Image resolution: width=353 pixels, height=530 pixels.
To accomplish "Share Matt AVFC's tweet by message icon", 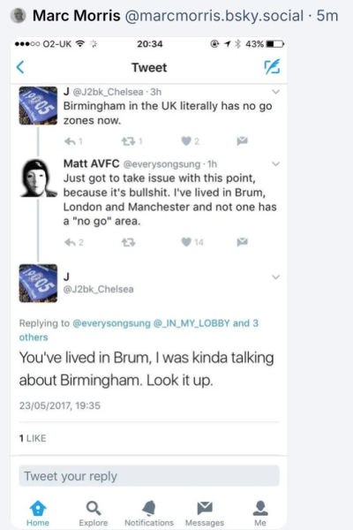I will [x=242, y=242].
